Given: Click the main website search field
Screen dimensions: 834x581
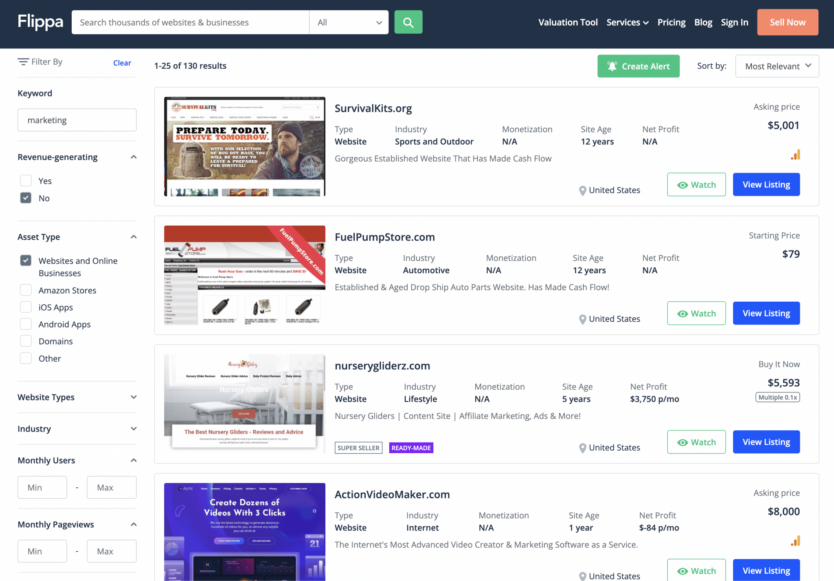Looking at the screenshot, I should (190, 22).
